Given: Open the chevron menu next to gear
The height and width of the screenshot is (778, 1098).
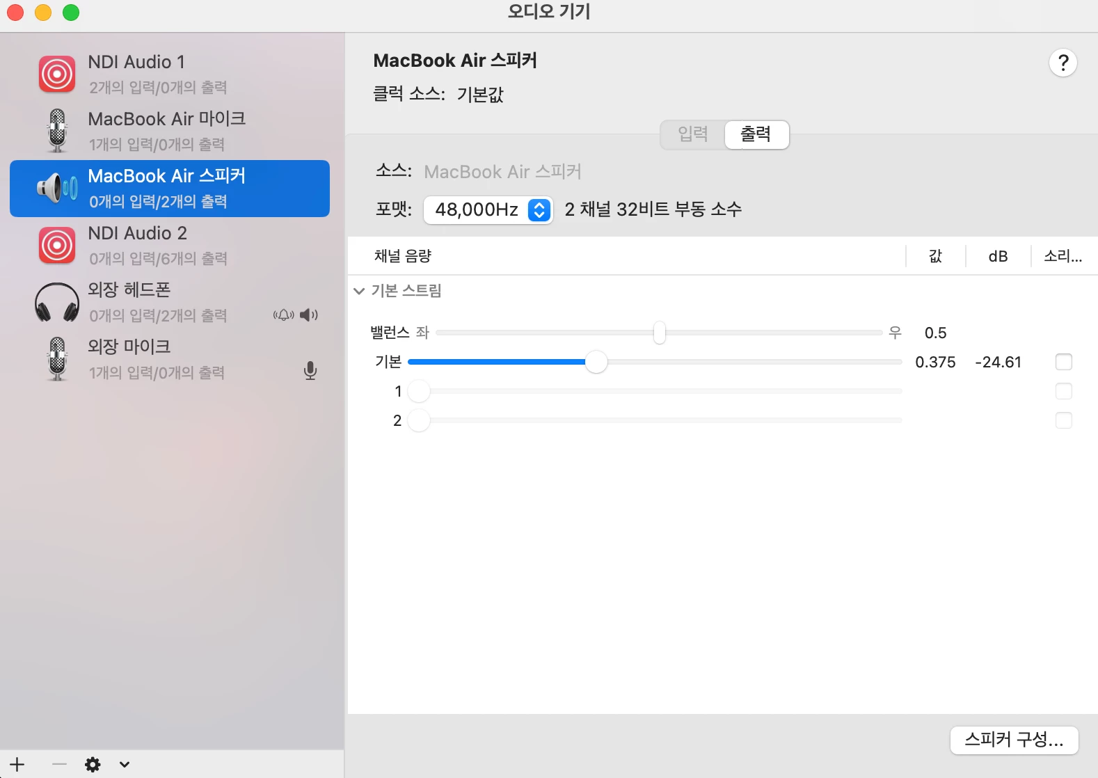Looking at the screenshot, I should [x=125, y=764].
